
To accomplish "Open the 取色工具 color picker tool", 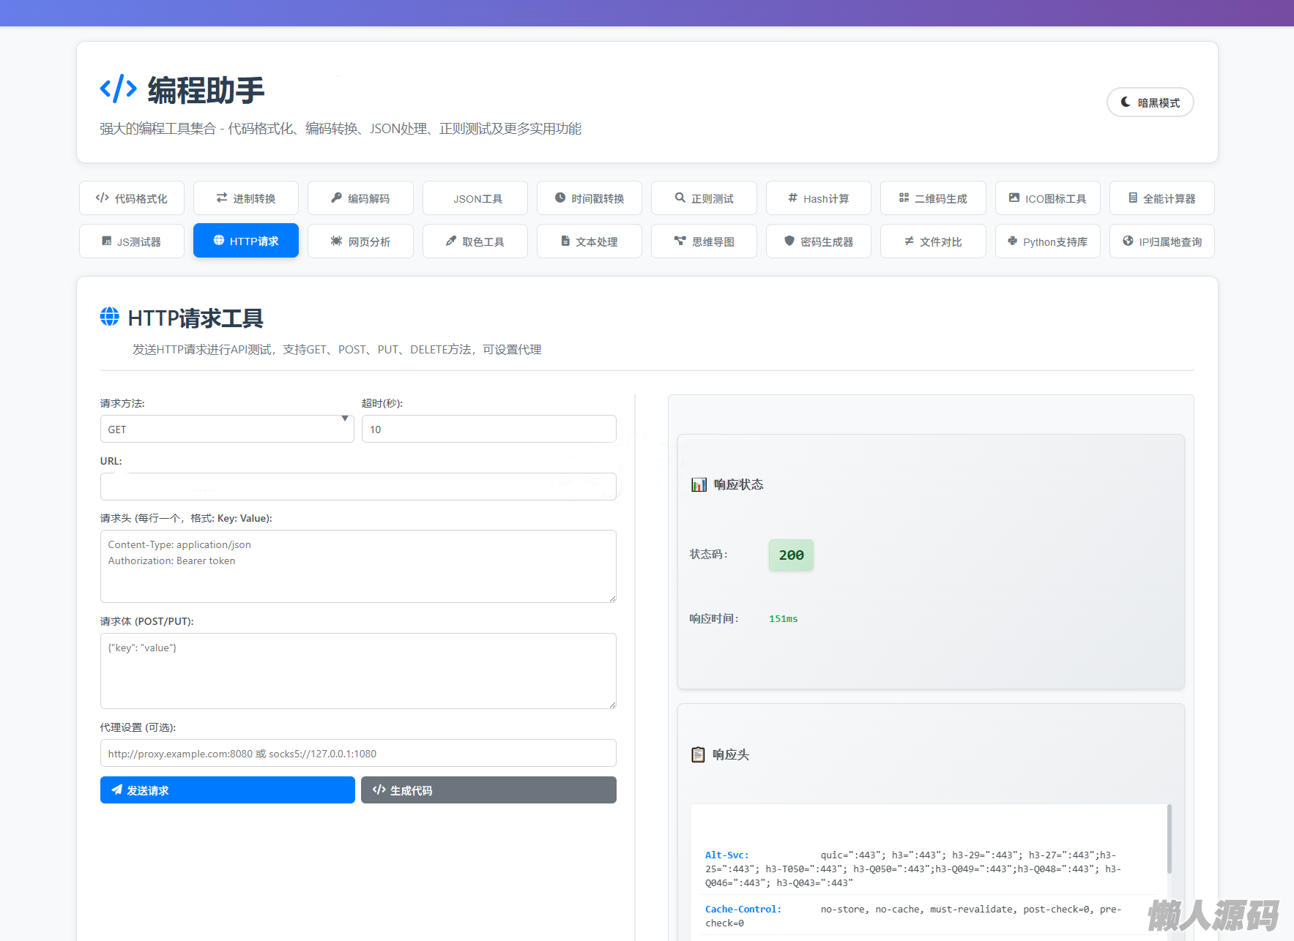I will click(x=475, y=241).
